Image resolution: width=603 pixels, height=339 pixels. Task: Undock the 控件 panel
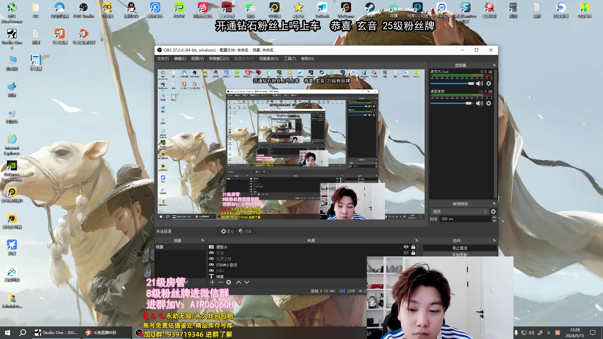pos(494,240)
